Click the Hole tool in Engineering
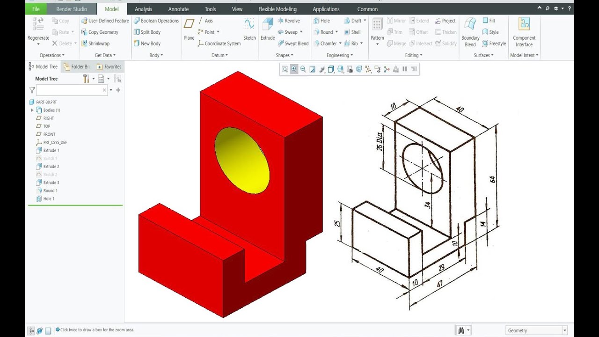 [321, 21]
